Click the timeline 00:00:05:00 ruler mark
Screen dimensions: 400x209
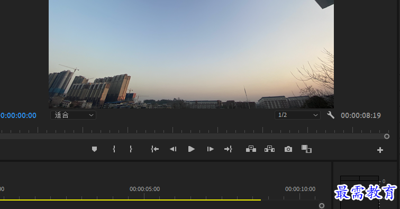click(144, 189)
